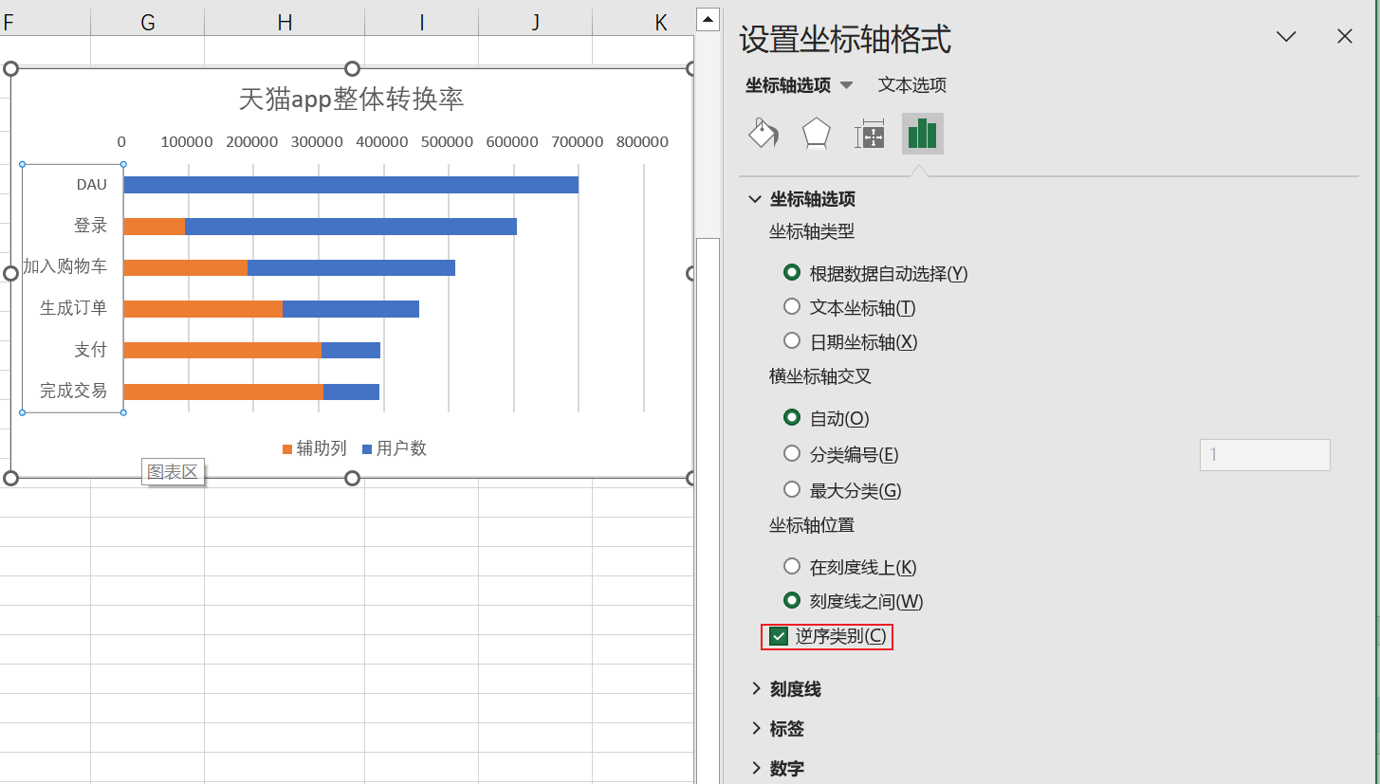Open the 坐标轴选项 dropdown arrow
The image size is (1380, 784).
point(847,85)
